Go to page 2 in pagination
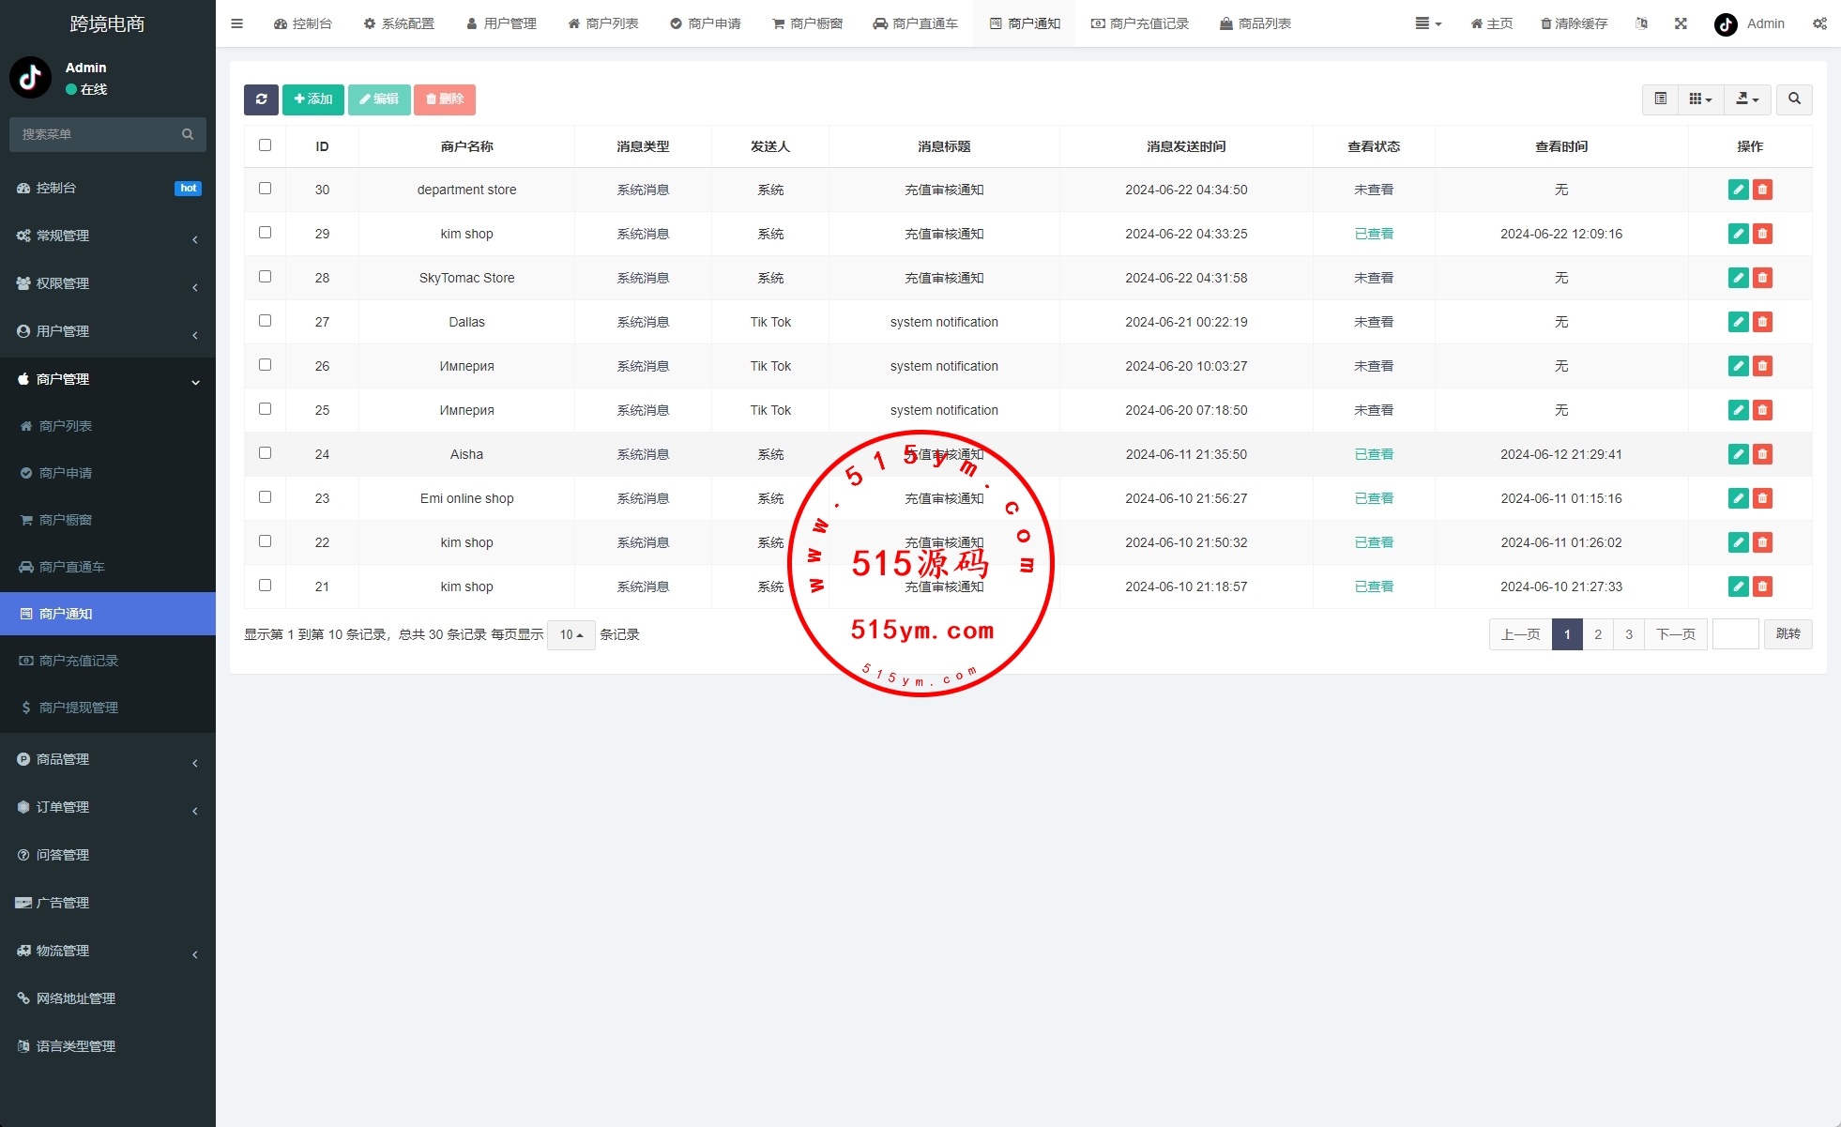Viewport: 1841px width, 1127px height. click(1598, 634)
